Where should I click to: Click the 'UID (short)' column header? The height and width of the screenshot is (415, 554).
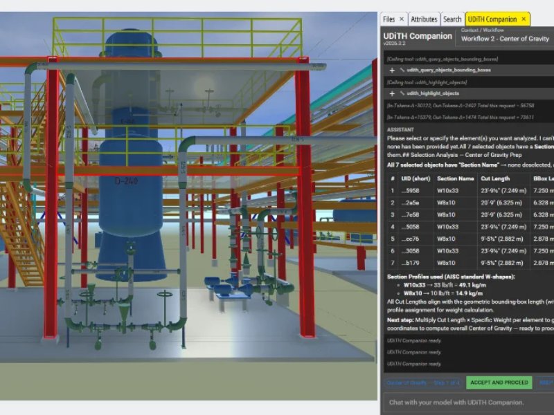coord(415,178)
